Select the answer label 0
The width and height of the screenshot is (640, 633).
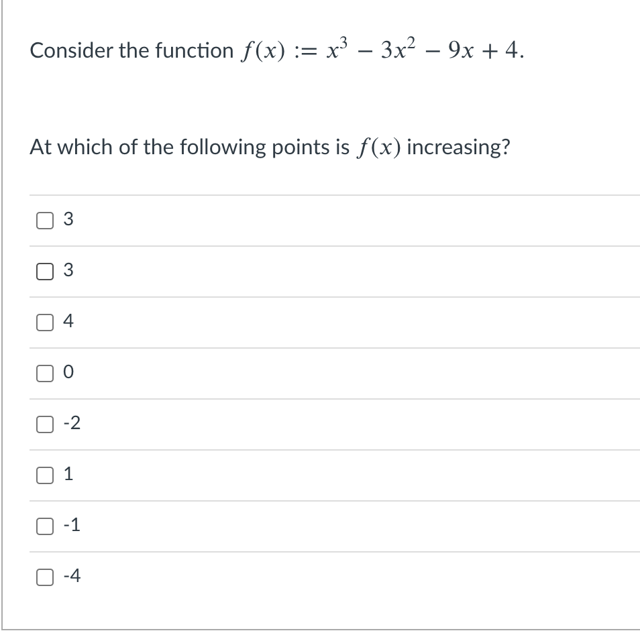click(x=67, y=373)
